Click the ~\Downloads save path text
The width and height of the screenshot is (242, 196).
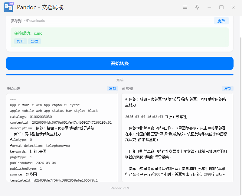(34, 21)
